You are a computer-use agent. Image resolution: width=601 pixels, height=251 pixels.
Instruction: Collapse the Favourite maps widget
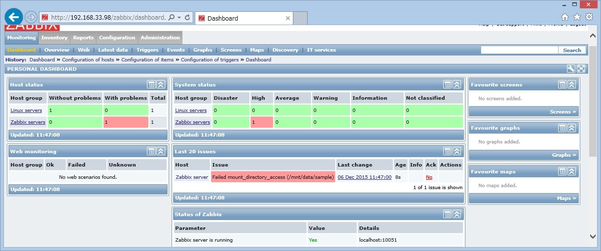click(x=571, y=171)
